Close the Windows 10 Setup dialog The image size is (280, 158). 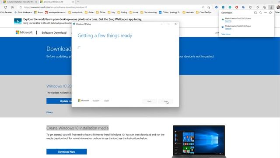[176, 24]
